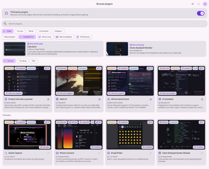This screenshot has height=169, width=209.
Task: Click Like your plugins badge on AiOverviewControl
Action: [116, 93]
